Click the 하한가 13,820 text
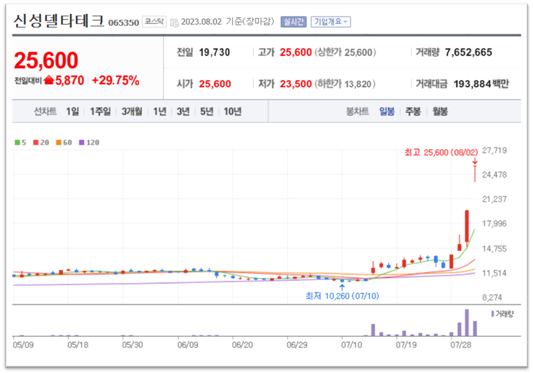This screenshot has width=533, height=374. coord(345,84)
